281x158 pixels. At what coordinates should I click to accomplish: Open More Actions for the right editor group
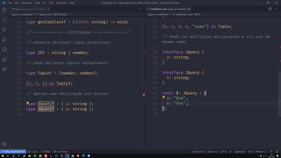click(x=276, y=9)
